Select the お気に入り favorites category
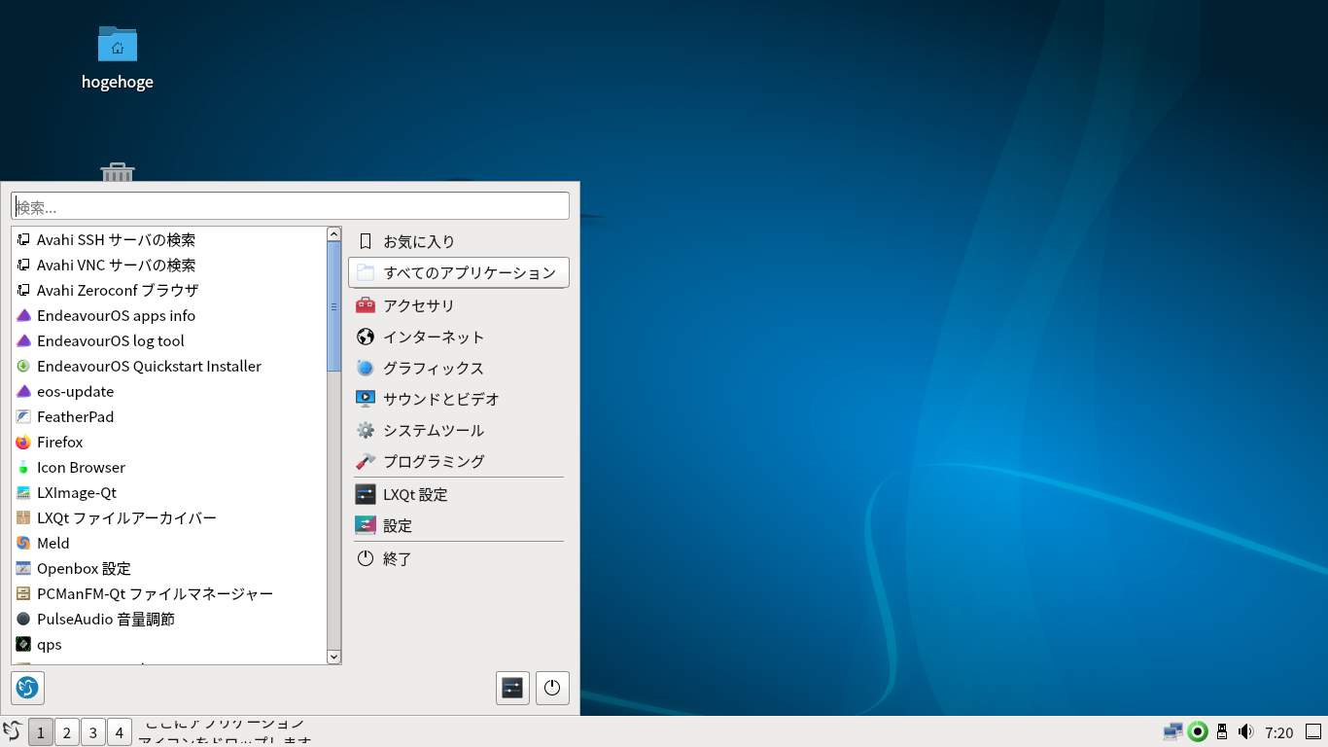This screenshot has height=747, width=1328. pyautogui.click(x=418, y=241)
